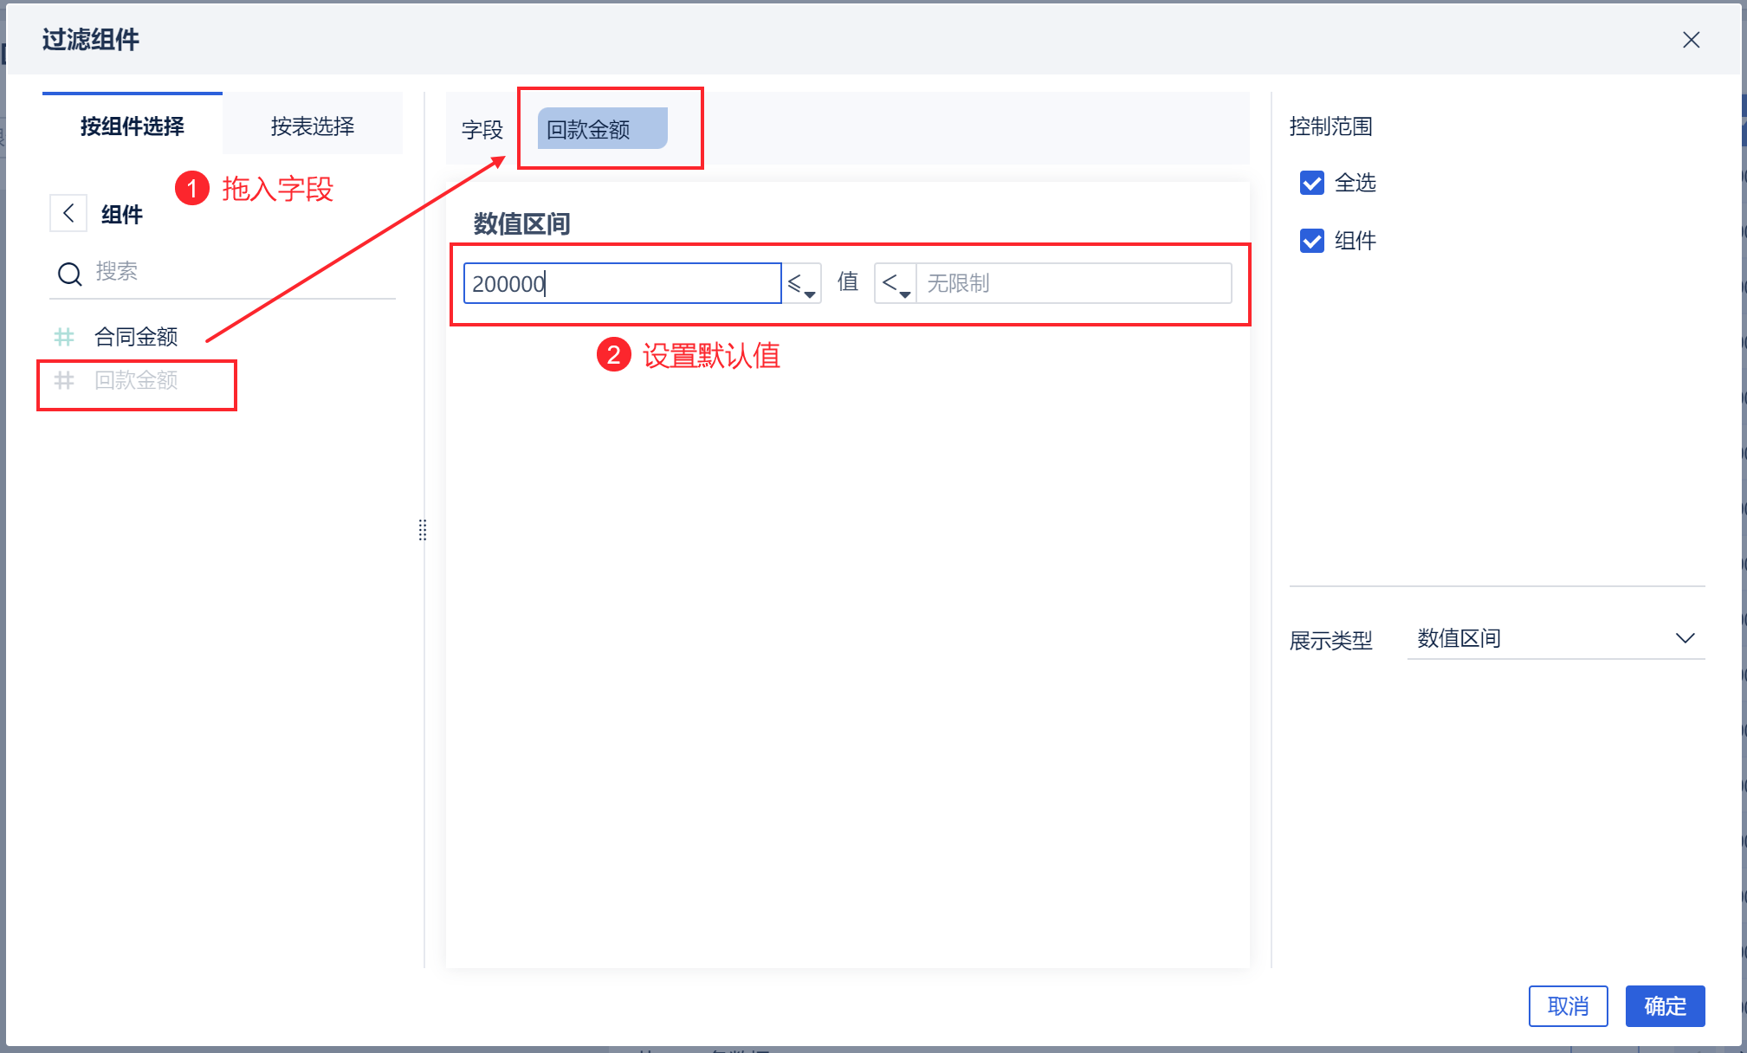
Task: Click the hash icon next to 合同金额
Action: tap(64, 337)
